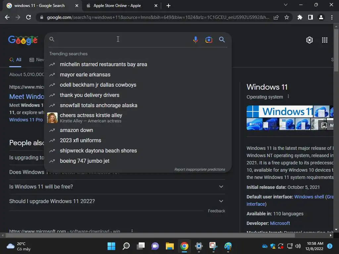Reload the page with the refresh icon
339x254 pixels.
point(28,17)
